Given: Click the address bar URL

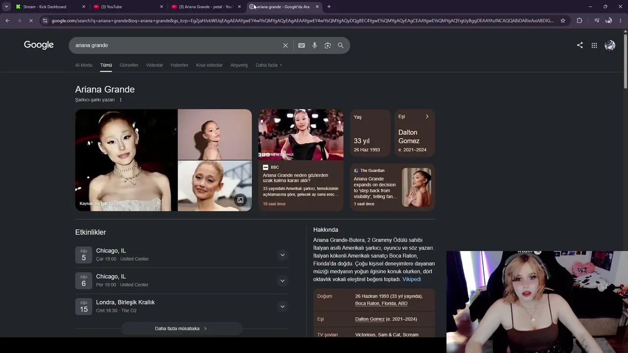Looking at the screenshot, I should click(302, 21).
